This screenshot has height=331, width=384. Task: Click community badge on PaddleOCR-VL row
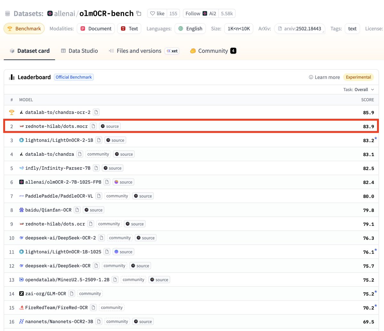coord(117,196)
